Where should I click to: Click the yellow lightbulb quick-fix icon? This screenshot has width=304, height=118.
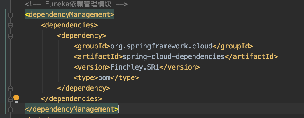(16, 99)
